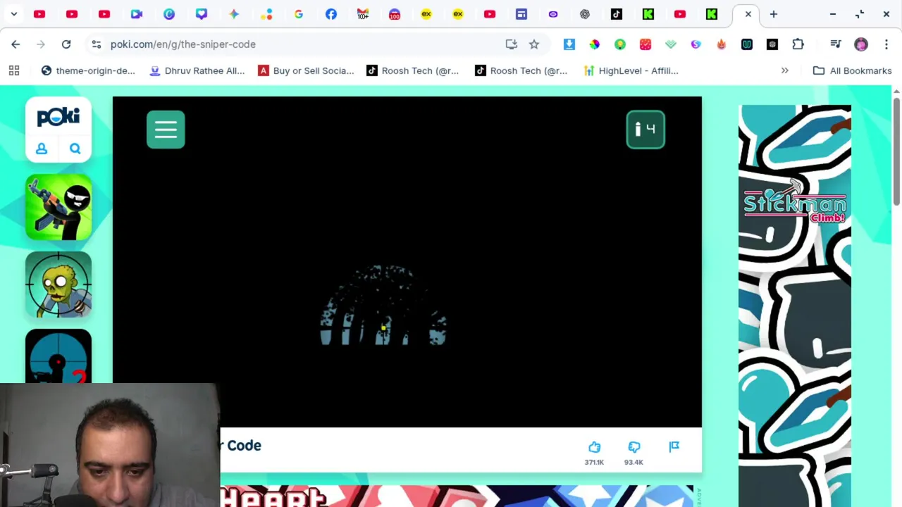Switch to the first YouTube tab
Viewport: 902px width, 507px height.
click(39, 14)
